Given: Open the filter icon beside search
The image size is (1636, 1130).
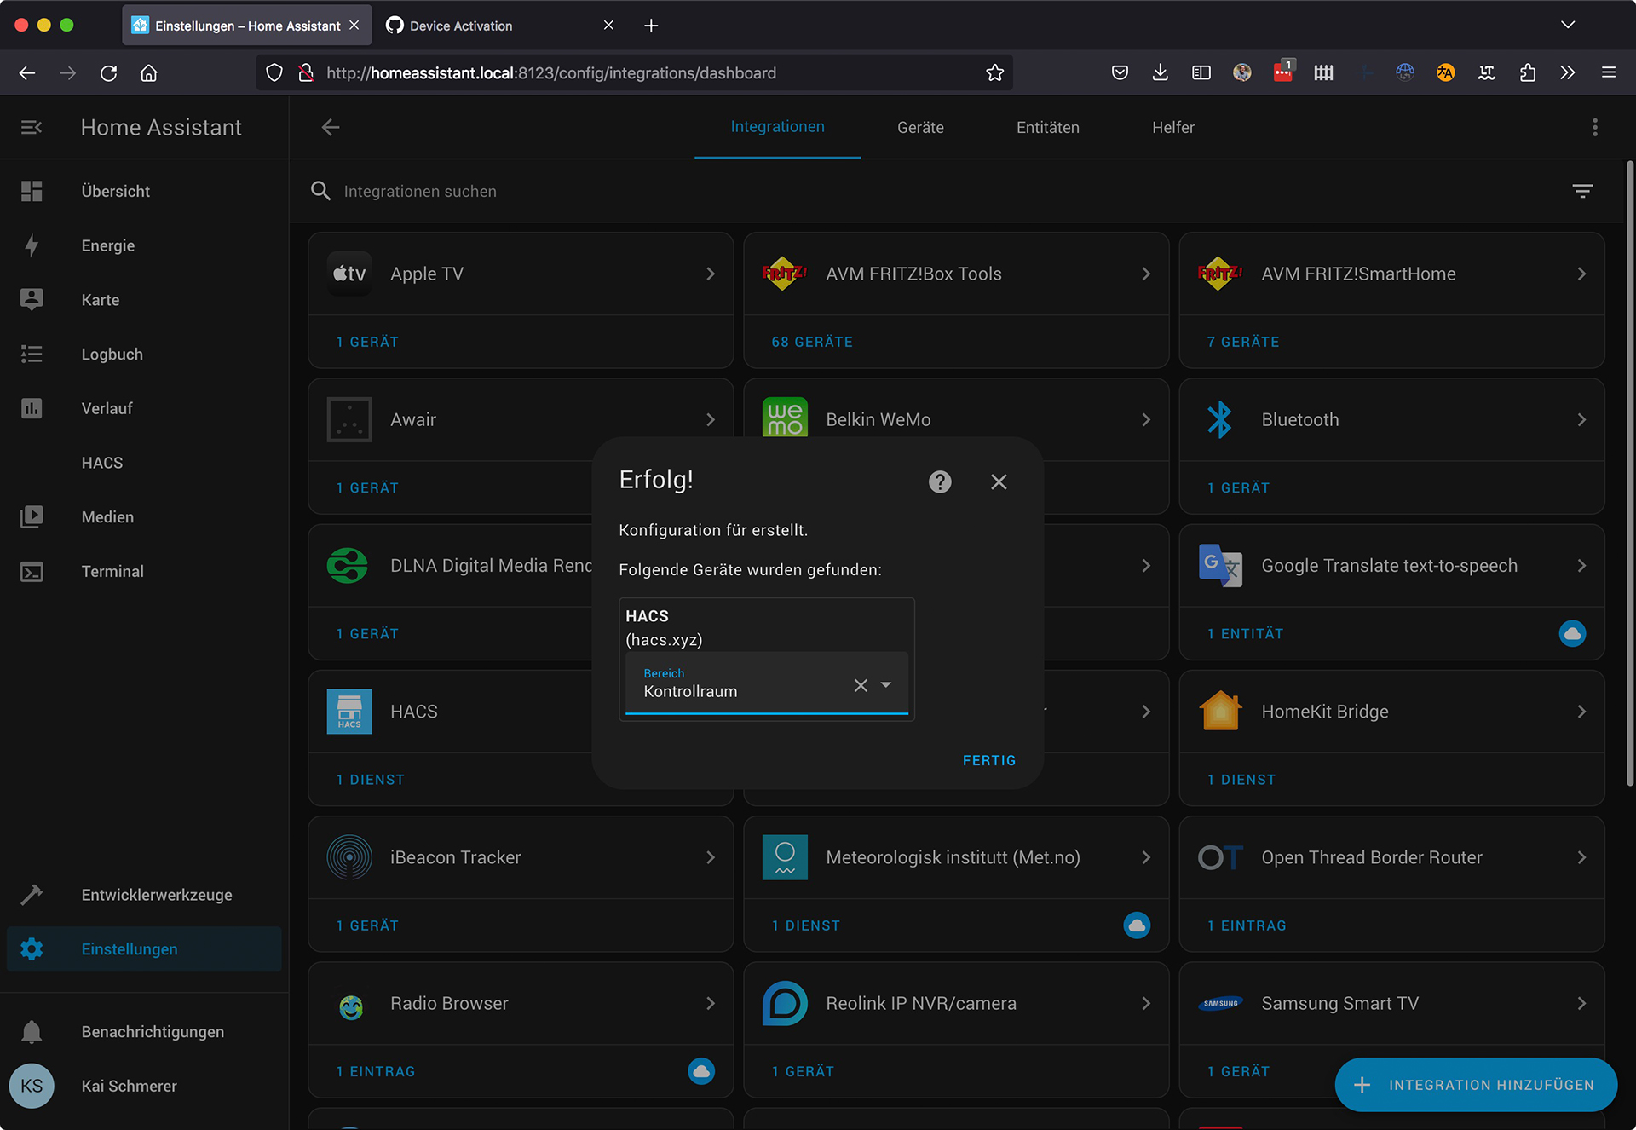Looking at the screenshot, I should pyautogui.click(x=1582, y=191).
